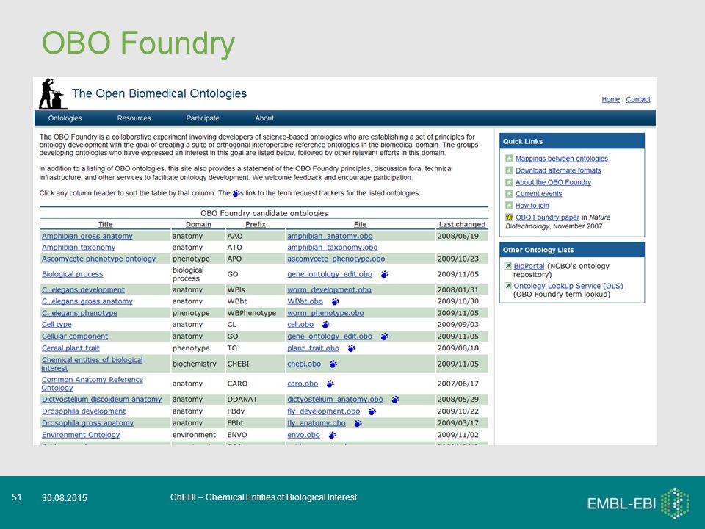The image size is (705, 529).
Task: Open tracker paw icon beside gene_ontology_edit.obo in Biological process row
Action: click(384, 274)
